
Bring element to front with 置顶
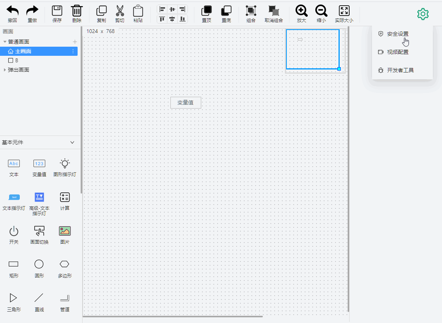(207, 11)
